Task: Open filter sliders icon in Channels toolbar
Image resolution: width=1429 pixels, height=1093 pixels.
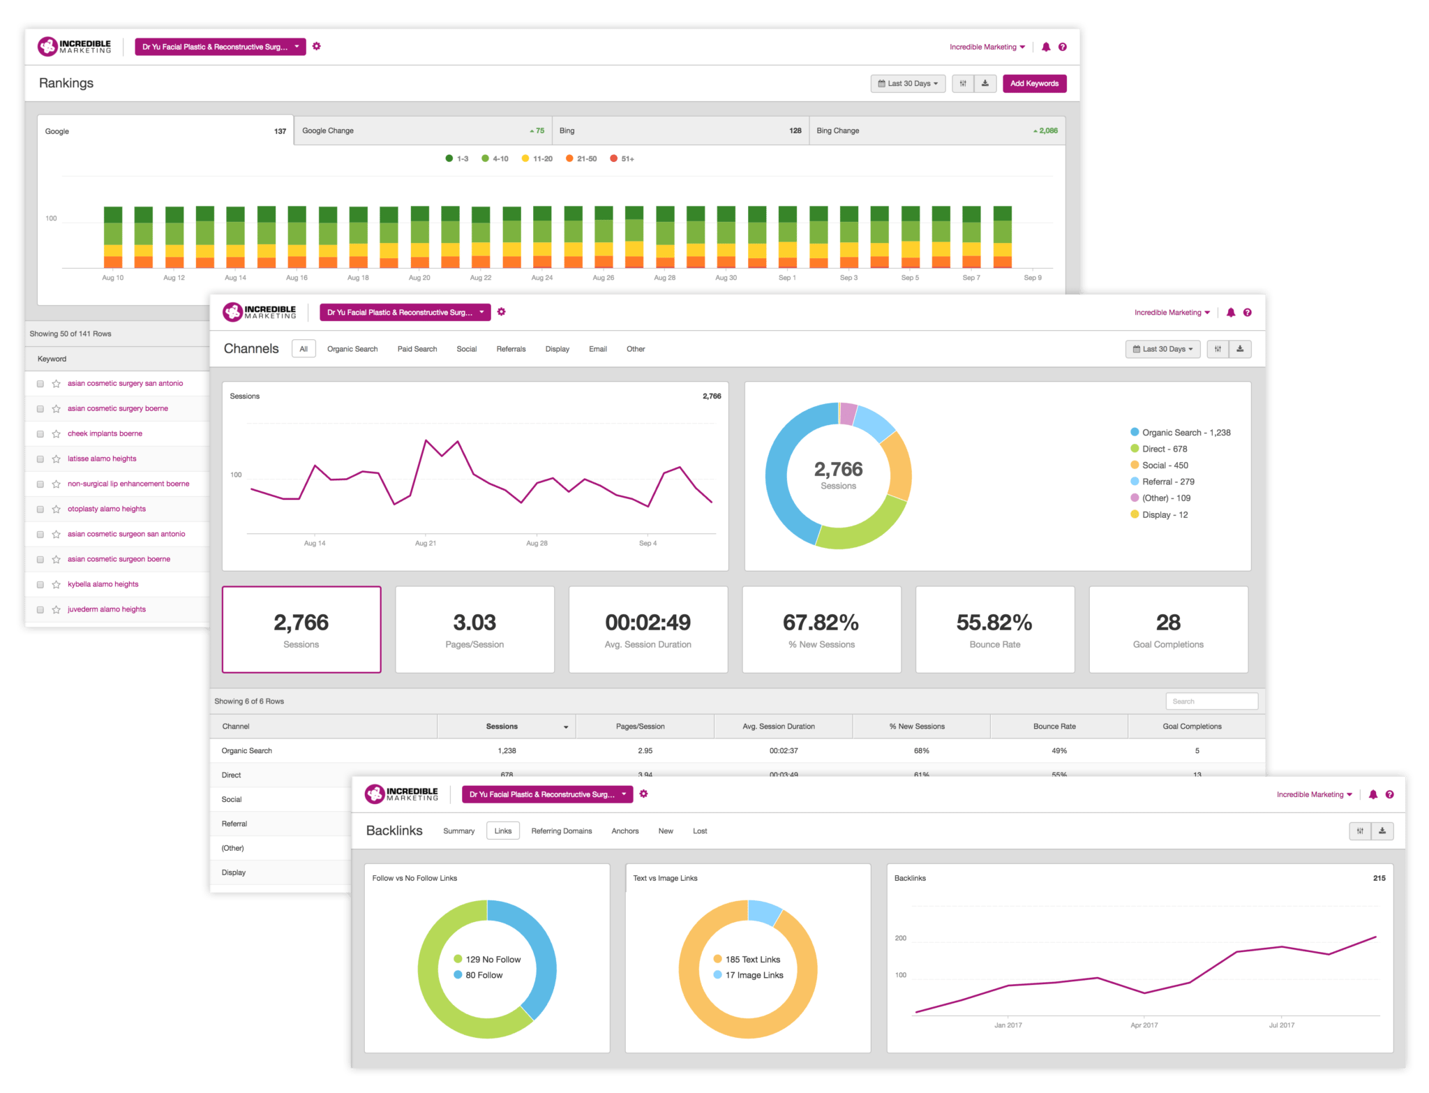Action: click(1218, 349)
